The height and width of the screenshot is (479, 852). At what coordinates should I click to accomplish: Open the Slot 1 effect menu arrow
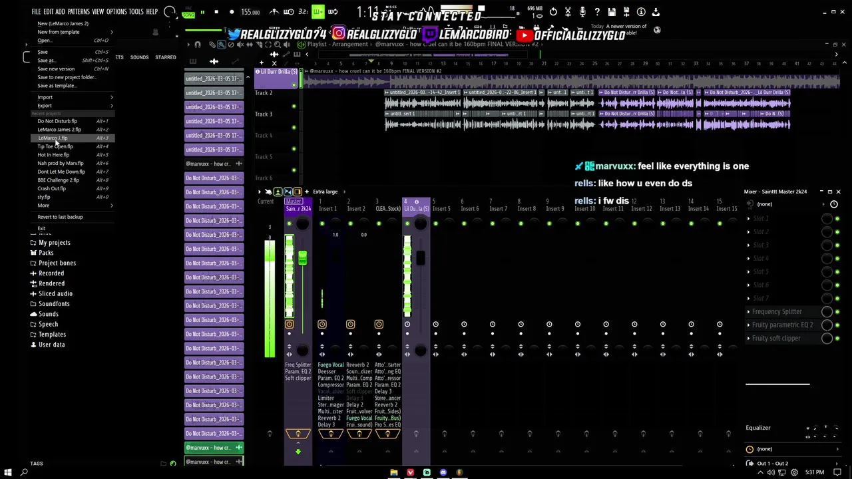(748, 218)
